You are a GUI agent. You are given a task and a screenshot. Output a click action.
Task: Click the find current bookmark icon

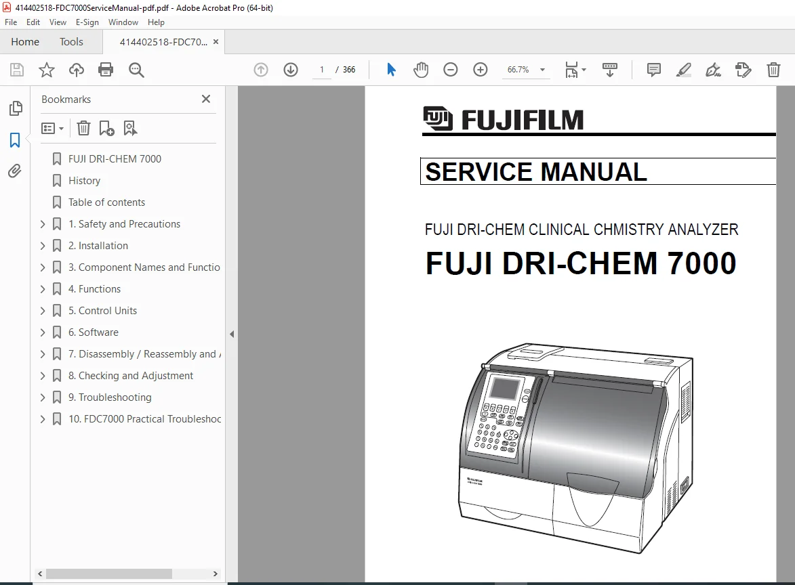(130, 128)
